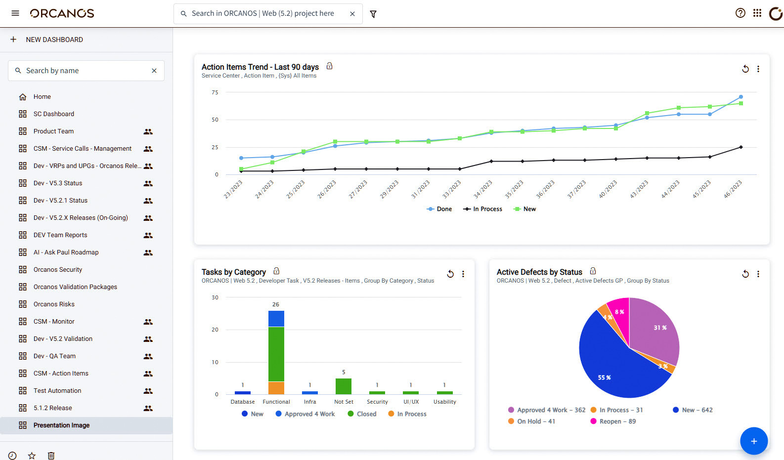
Task: Open the hamburger navigation menu
Action: pyautogui.click(x=15, y=13)
